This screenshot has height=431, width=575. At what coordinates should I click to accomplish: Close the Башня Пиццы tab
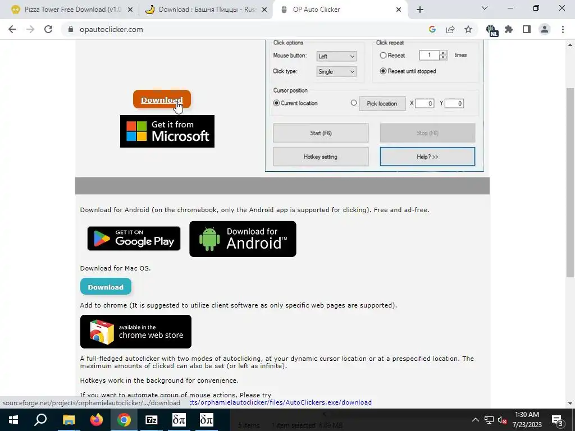[x=264, y=10]
